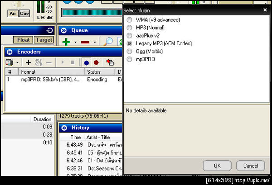272x185 pixels.
Task: Remove encoder with minus icon
Action: click(x=49, y=62)
